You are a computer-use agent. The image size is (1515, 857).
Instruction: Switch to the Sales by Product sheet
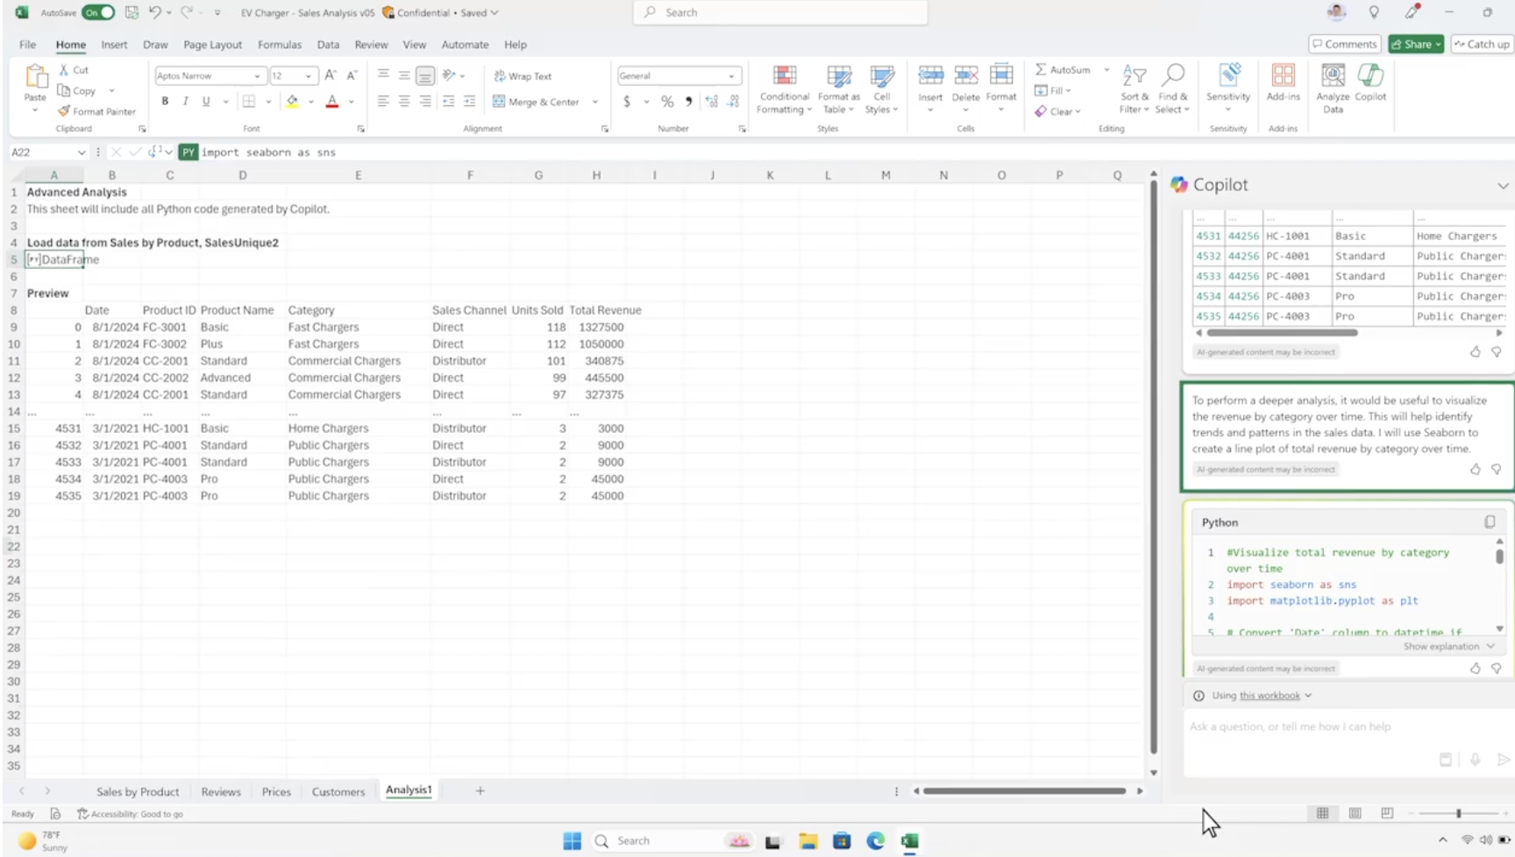click(138, 791)
